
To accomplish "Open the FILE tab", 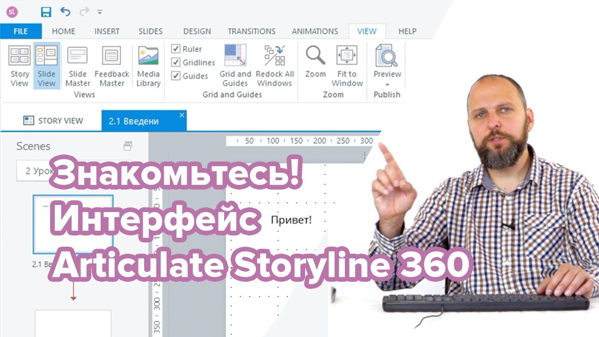I will (x=21, y=31).
